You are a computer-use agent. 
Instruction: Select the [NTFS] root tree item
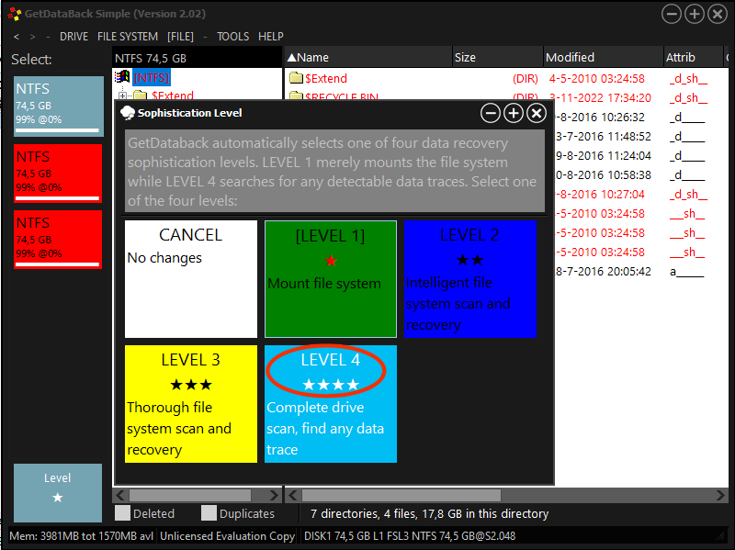point(152,77)
